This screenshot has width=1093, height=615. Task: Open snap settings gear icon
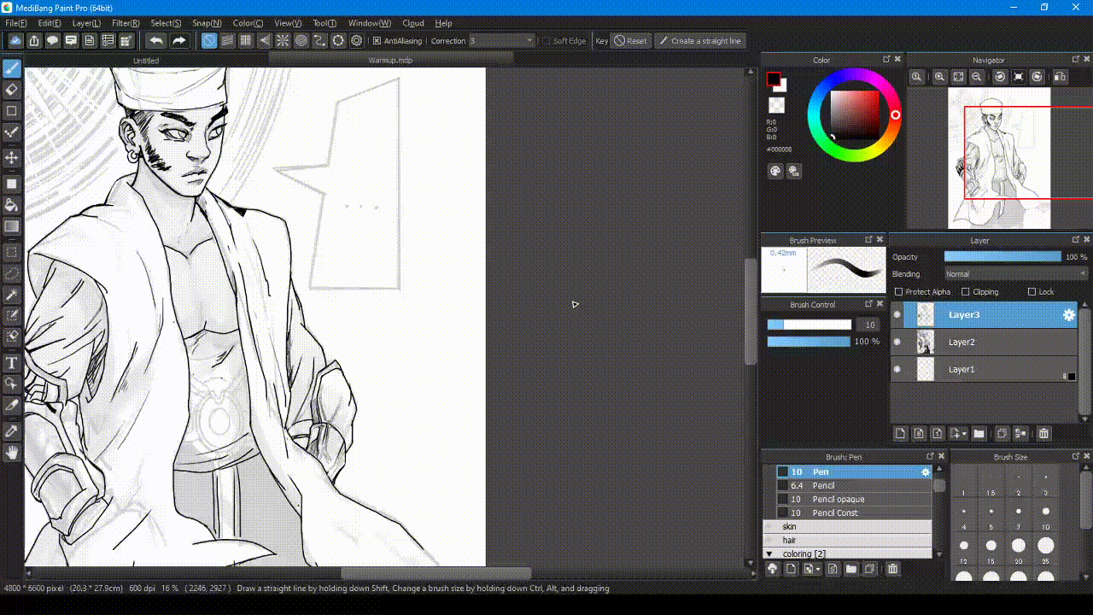(x=357, y=40)
